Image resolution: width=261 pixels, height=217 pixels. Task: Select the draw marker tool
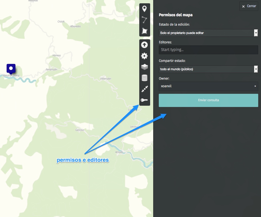(144, 9)
